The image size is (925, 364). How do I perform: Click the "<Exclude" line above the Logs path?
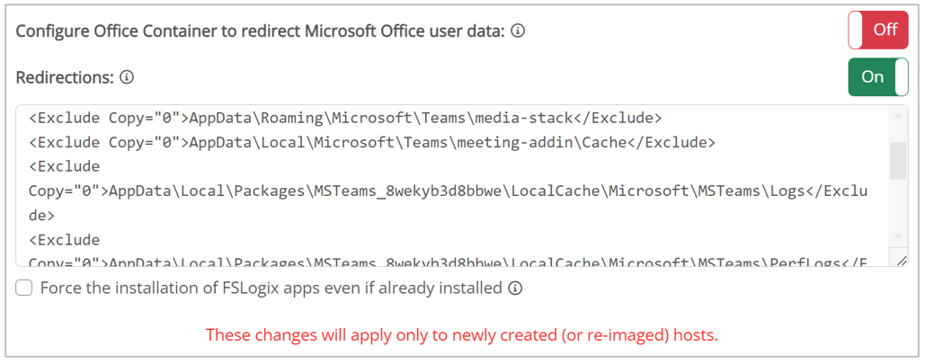(x=64, y=166)
